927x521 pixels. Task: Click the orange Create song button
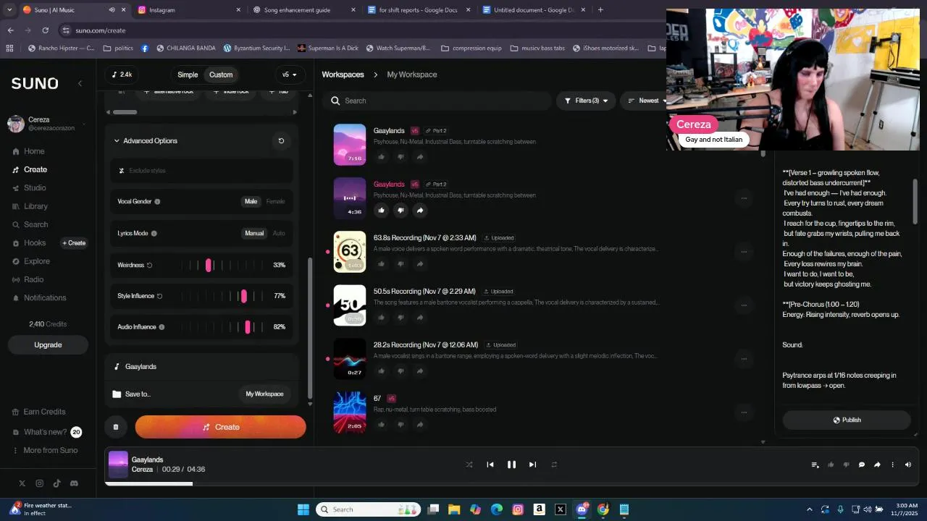click(x=221, y=427)
